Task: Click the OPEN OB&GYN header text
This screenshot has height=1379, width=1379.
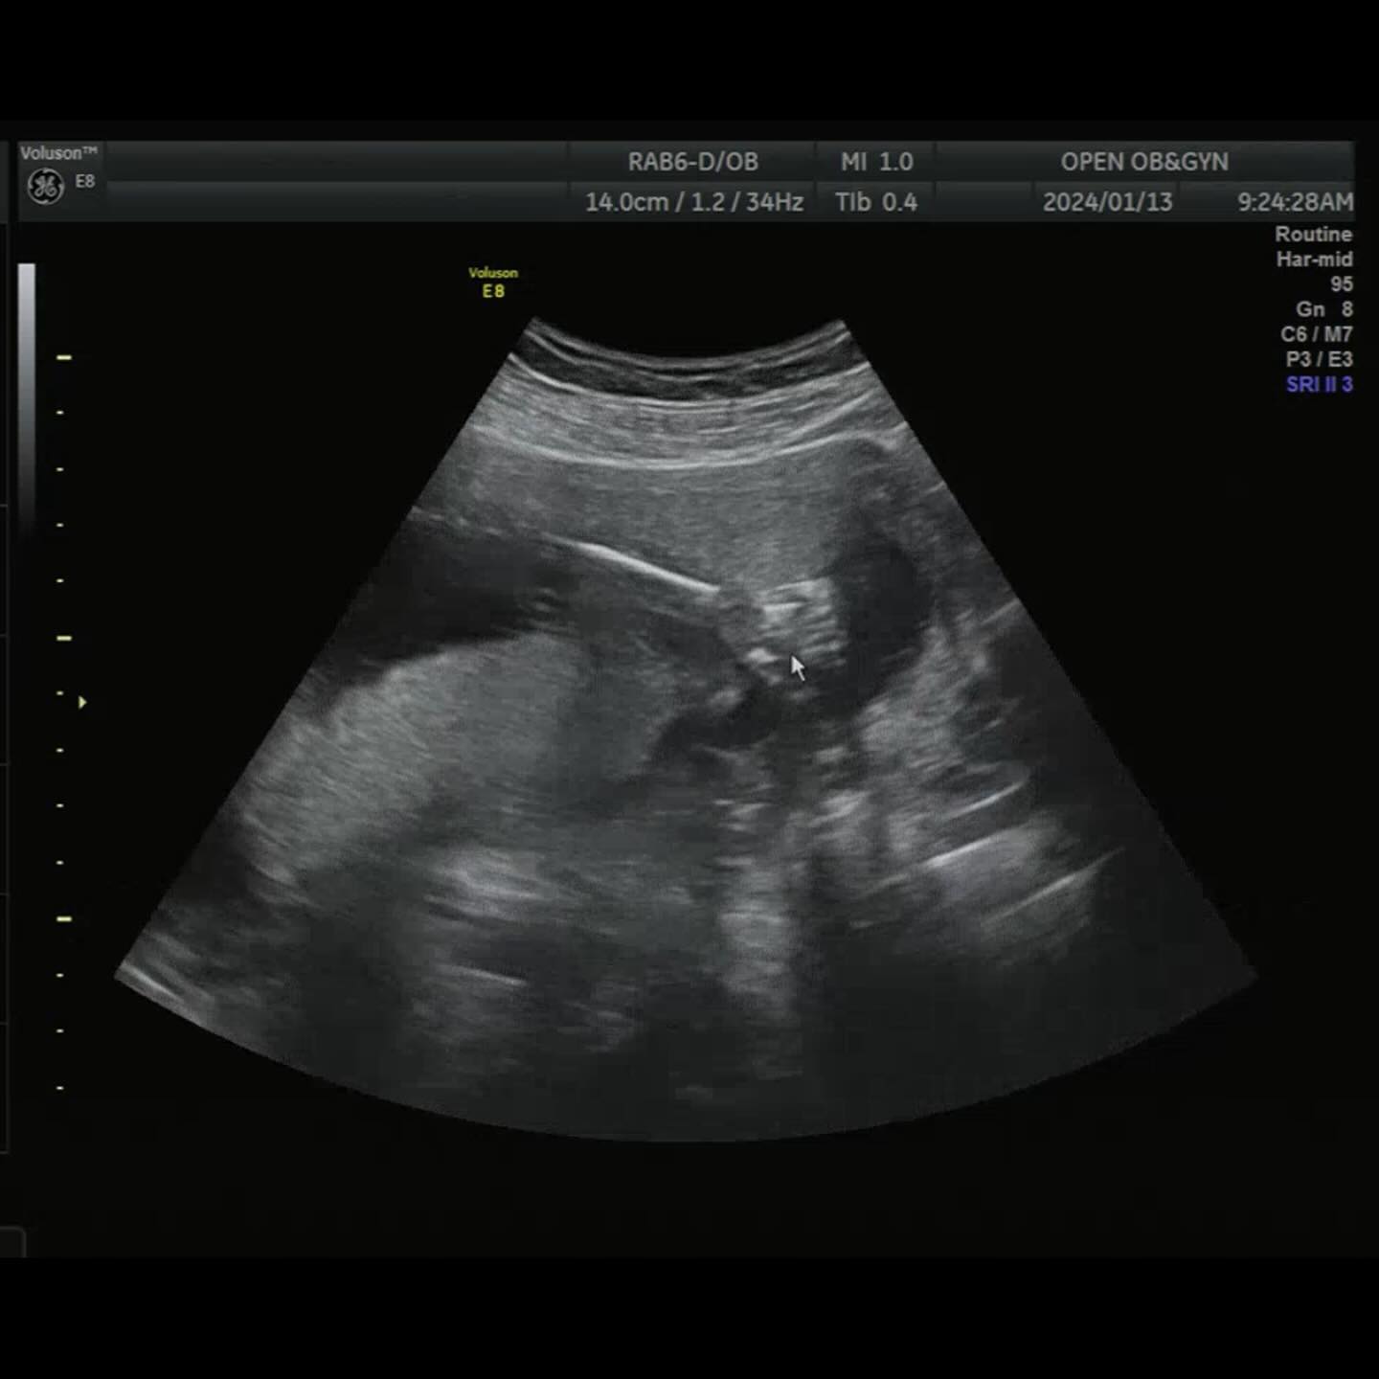Action: pyautogui.click(x=1144, y=162)
